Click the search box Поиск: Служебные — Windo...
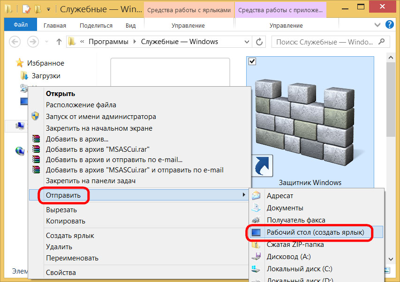The width and height of the screenshot is (400, 282). click(331, 42)
